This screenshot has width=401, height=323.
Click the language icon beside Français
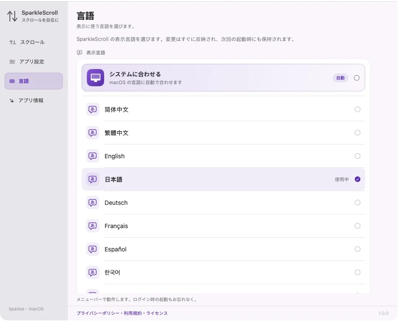[92, 226]
